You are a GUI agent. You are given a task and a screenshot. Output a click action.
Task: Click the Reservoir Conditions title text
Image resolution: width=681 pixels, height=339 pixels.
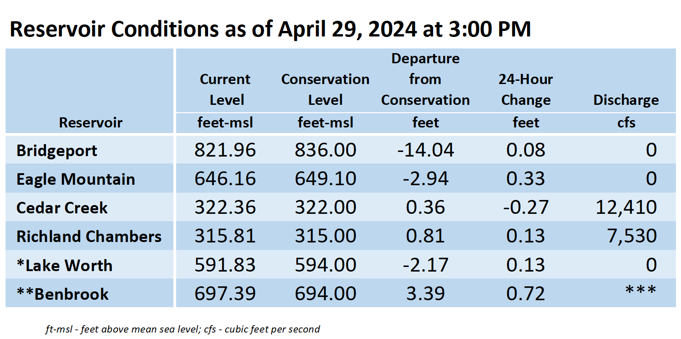[270, 29]
